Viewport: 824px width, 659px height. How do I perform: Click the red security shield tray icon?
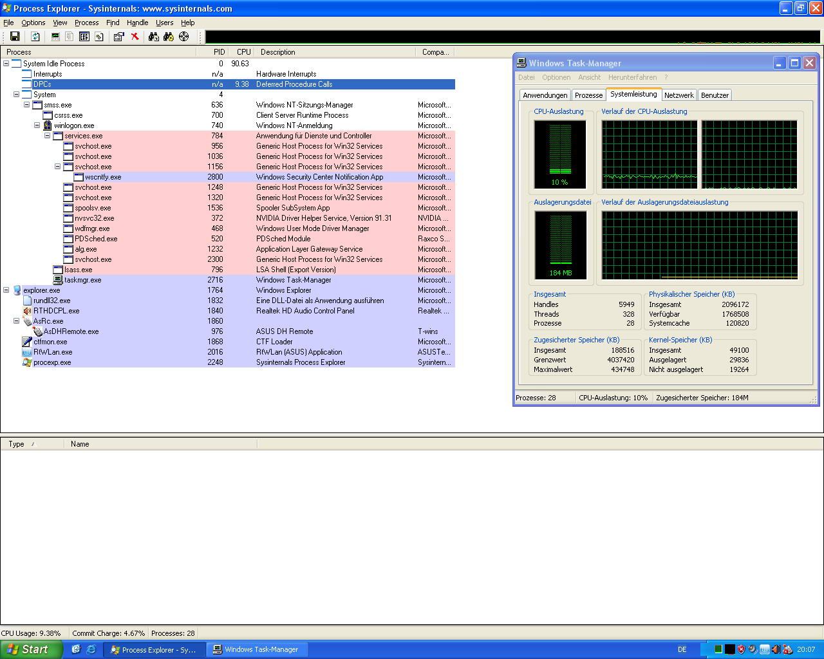[x=741, y=649]
